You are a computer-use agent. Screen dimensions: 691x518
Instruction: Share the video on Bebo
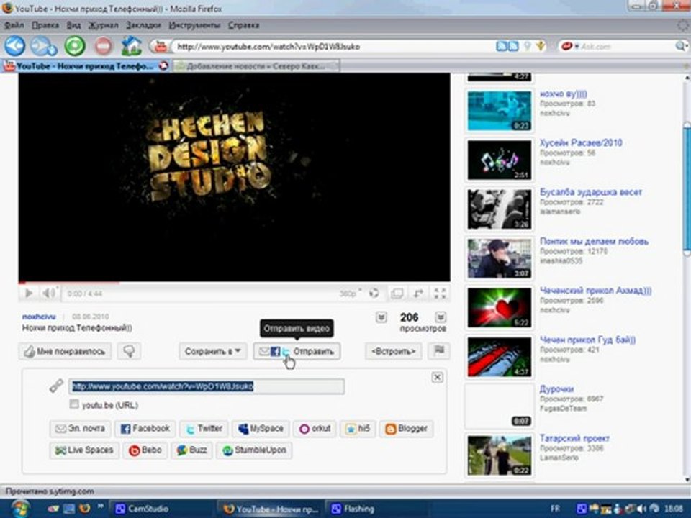[x=145, y=450]
